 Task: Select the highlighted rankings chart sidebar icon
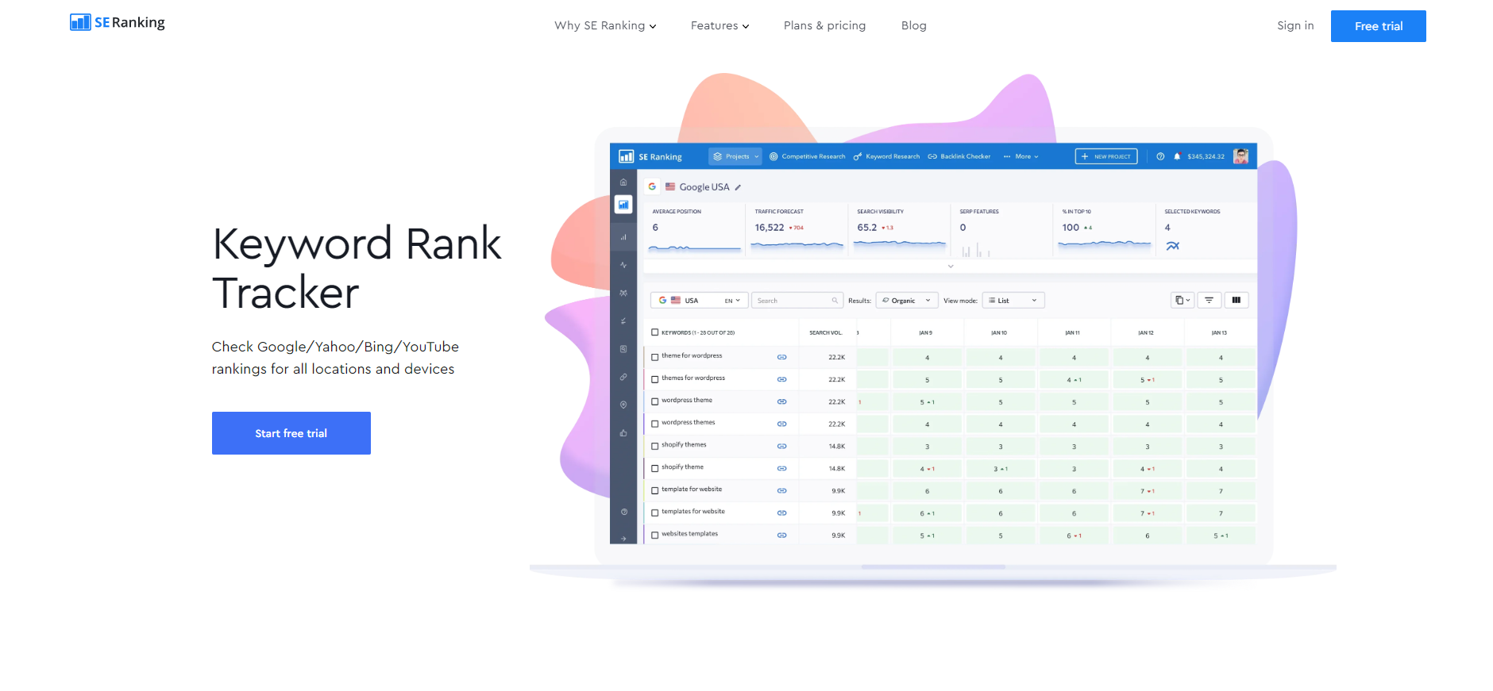click(623, 205)
